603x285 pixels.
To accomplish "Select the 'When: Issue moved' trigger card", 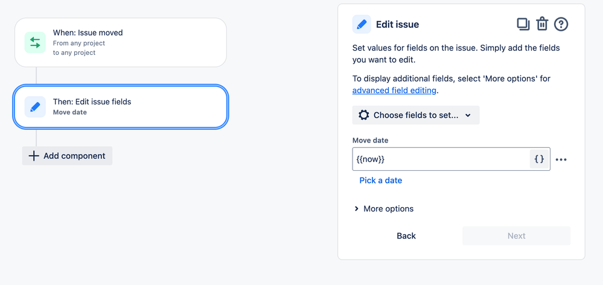I will (121, 42).
